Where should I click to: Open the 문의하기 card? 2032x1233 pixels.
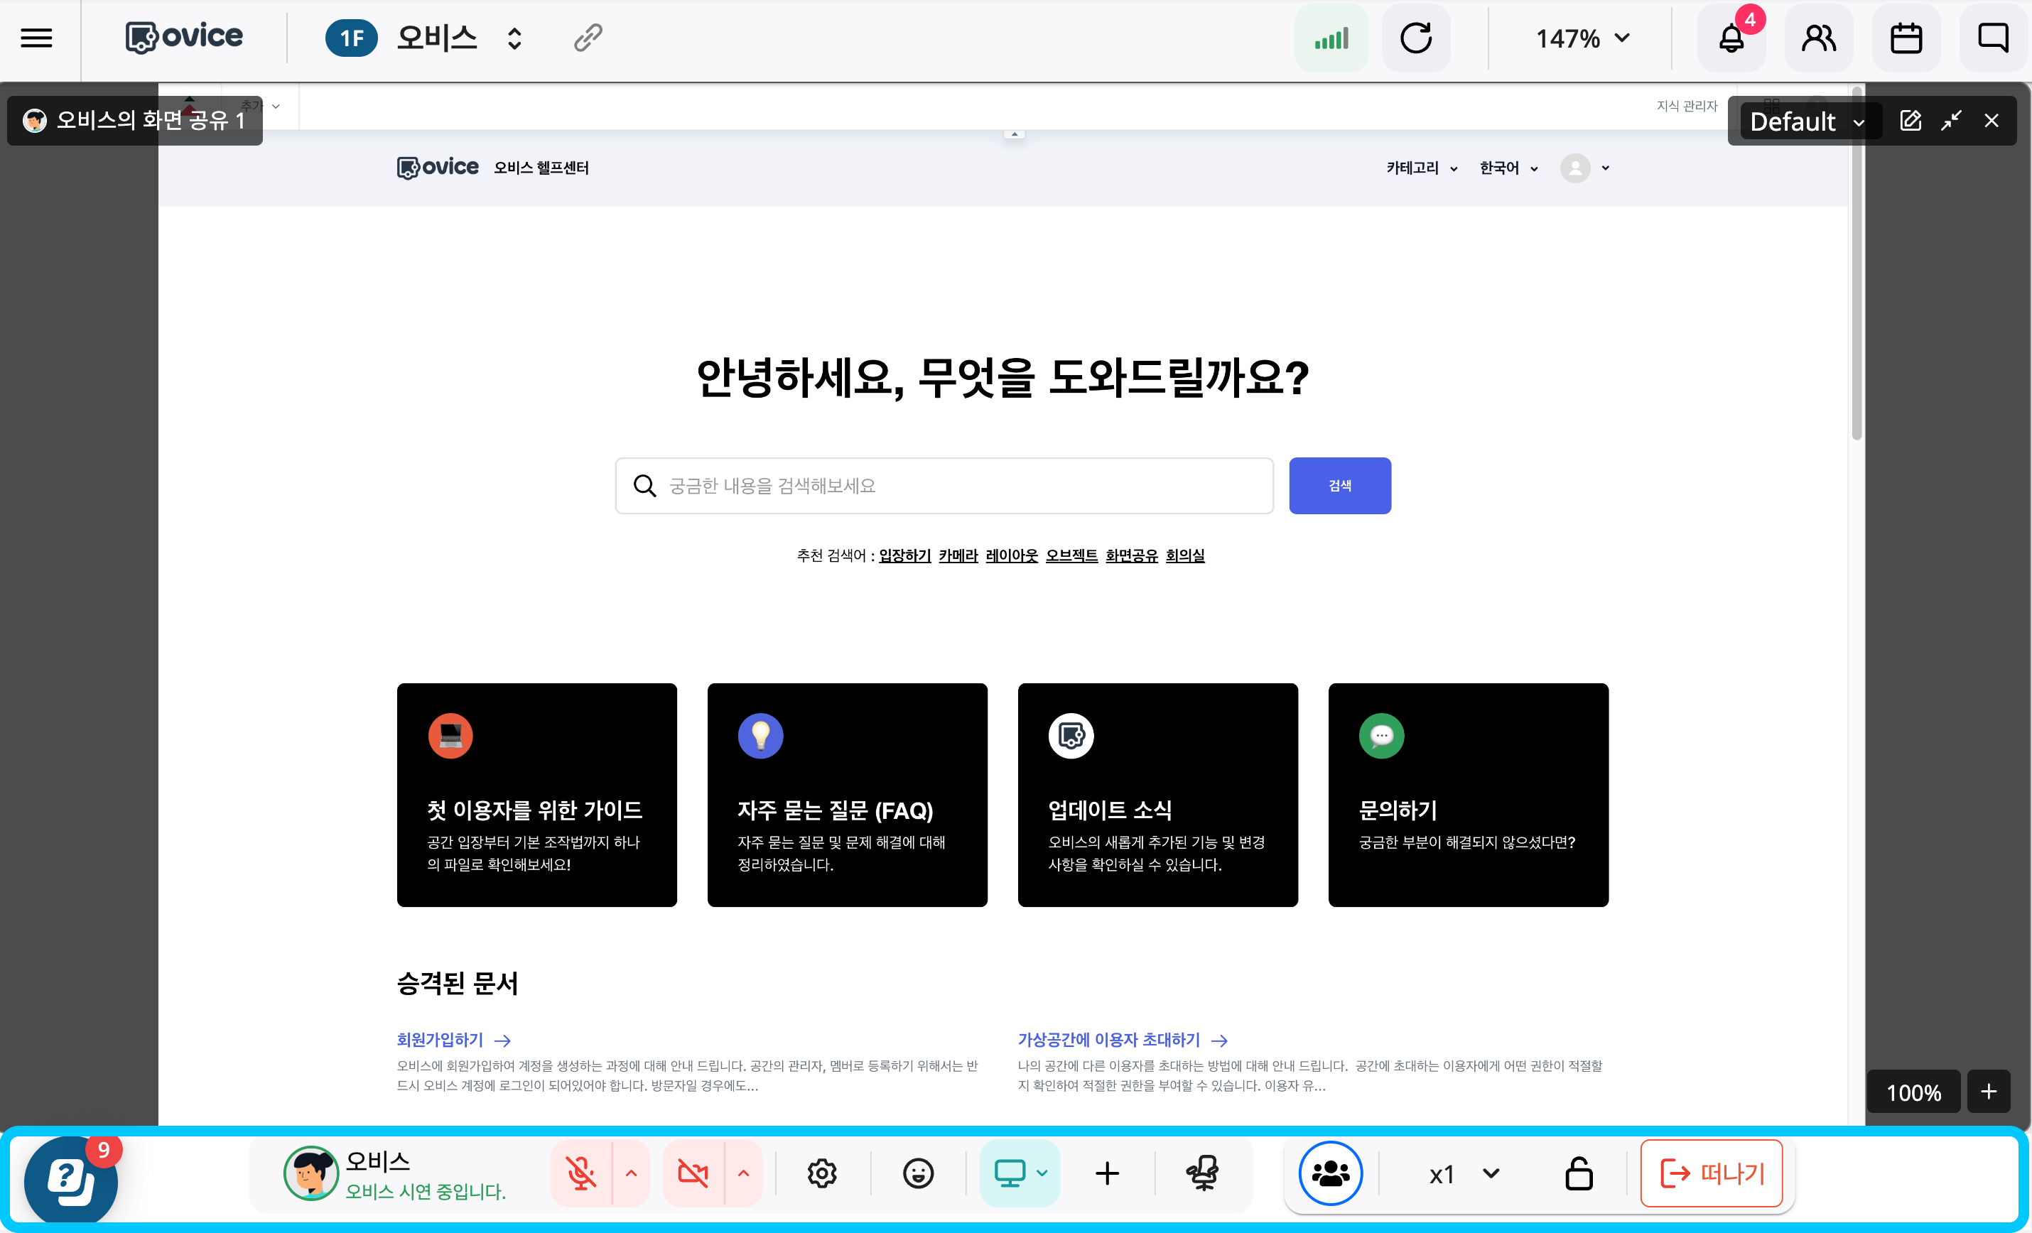(1468, 795)
